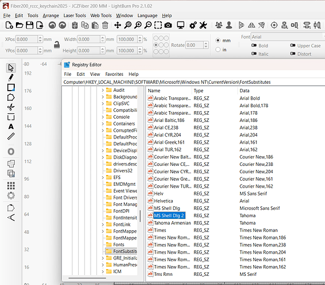Expand the ICM registry key
325x285 pixels.
click(x=103, y=271)
